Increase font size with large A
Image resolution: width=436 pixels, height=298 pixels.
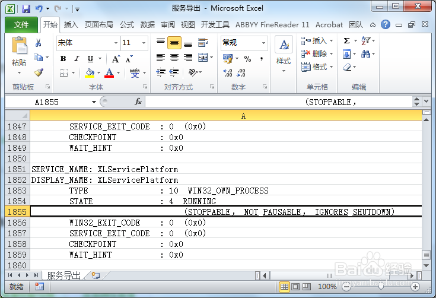pyautogui.click(x=116, y=59)
